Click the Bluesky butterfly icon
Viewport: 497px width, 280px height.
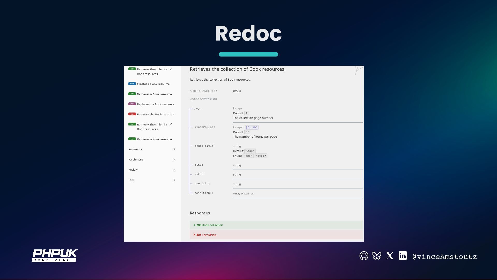(x=377, y=256)
